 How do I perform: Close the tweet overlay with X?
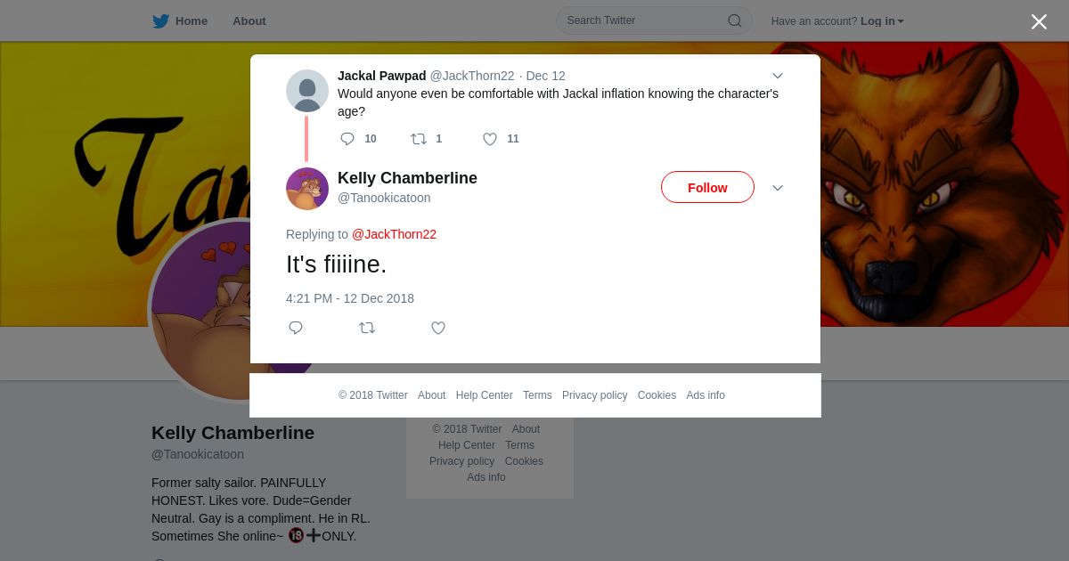pos(1039,22)
